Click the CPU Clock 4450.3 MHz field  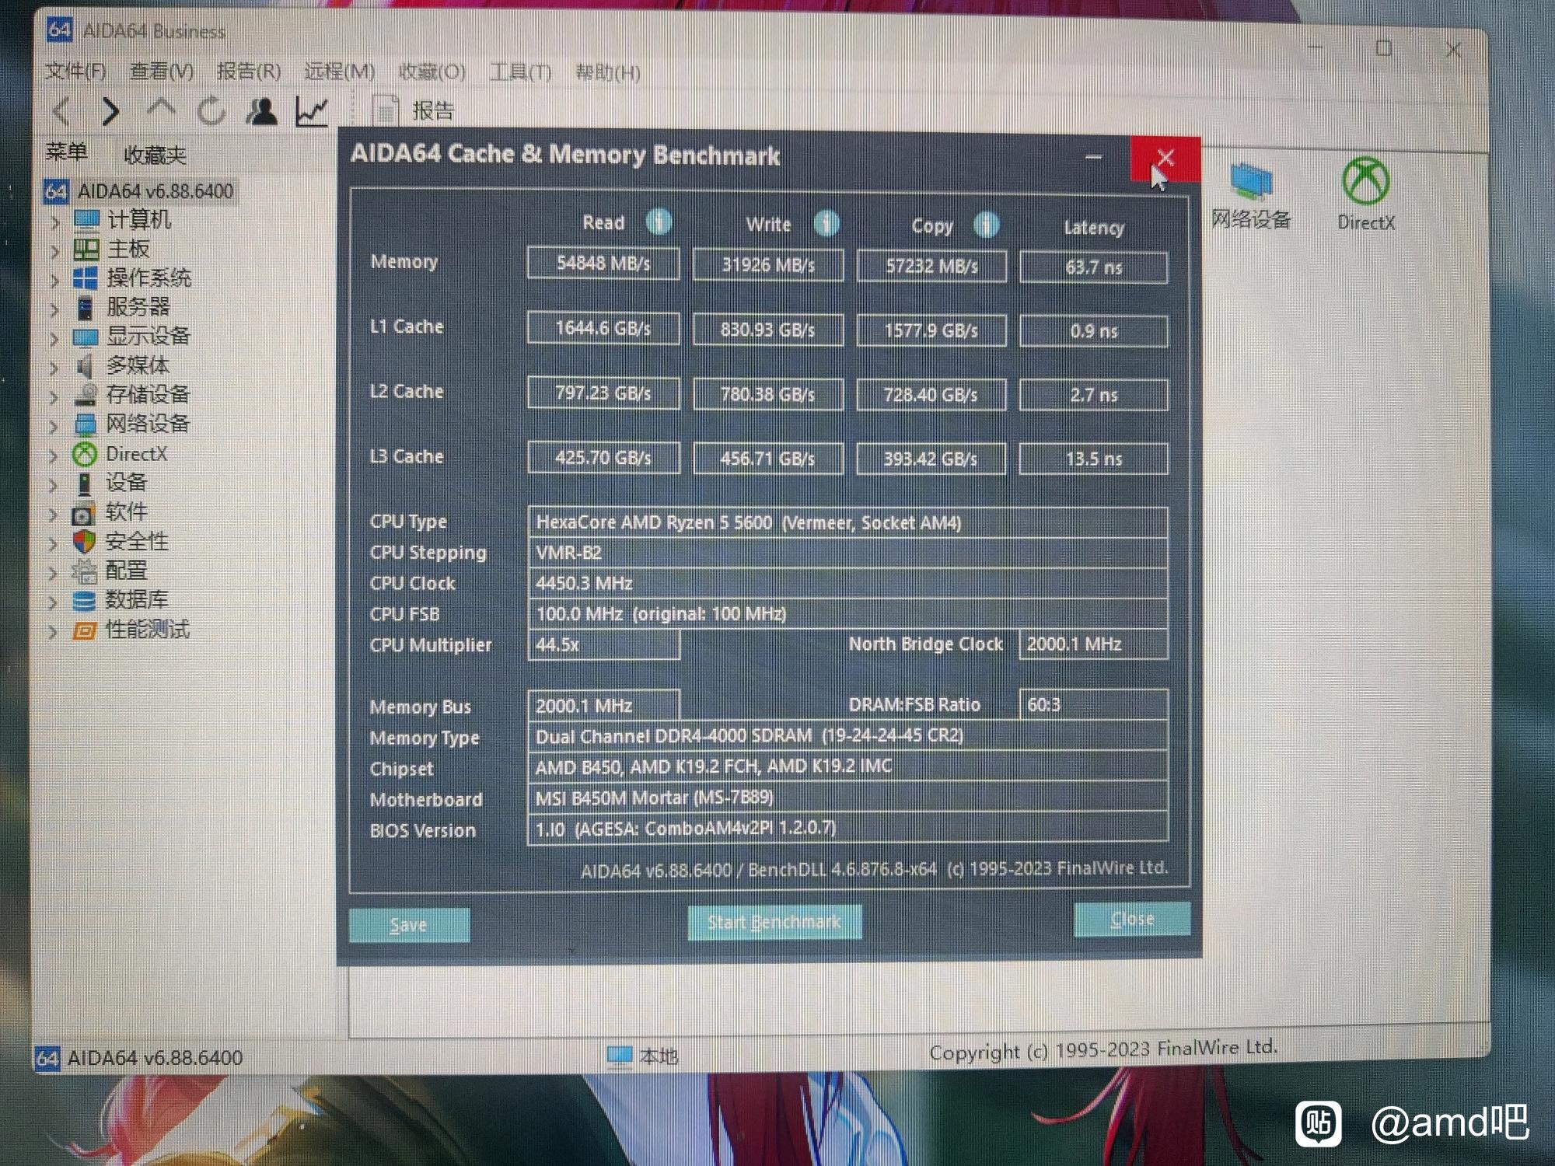[847, 583]
